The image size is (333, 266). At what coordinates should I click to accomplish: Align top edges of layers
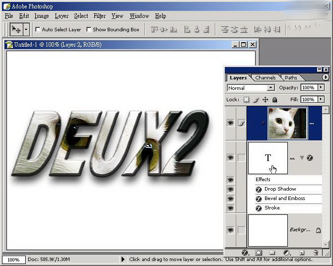[x=154, y=29]
